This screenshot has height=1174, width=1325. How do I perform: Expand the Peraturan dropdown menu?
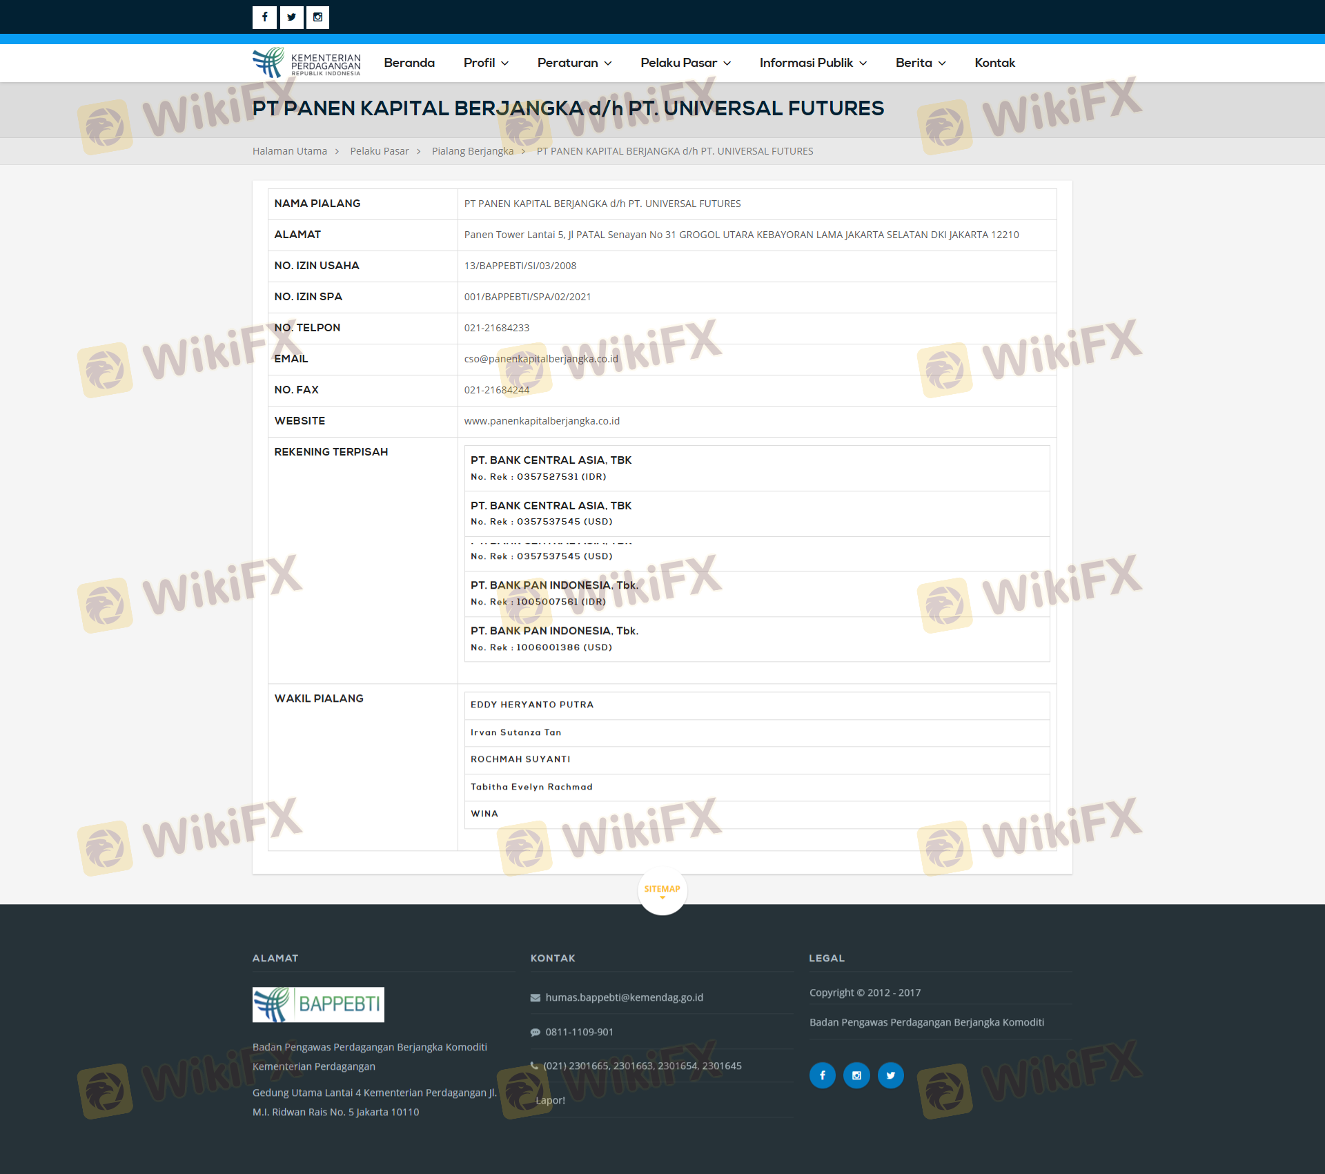coord(574,63)
